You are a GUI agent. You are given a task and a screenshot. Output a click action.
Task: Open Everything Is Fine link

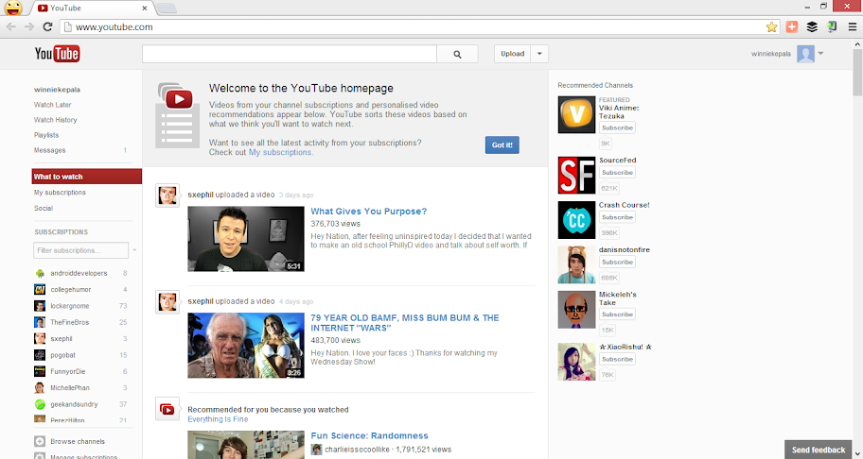coord(218,419)
